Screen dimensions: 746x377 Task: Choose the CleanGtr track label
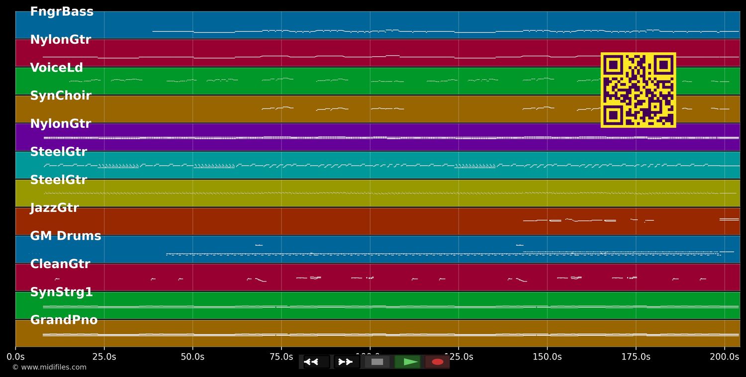pos(60,264)
